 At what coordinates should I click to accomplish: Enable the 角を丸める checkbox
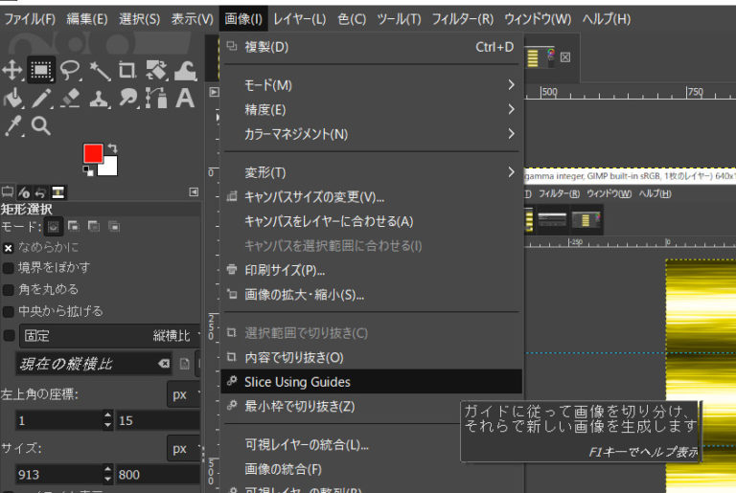pos(9,289)
